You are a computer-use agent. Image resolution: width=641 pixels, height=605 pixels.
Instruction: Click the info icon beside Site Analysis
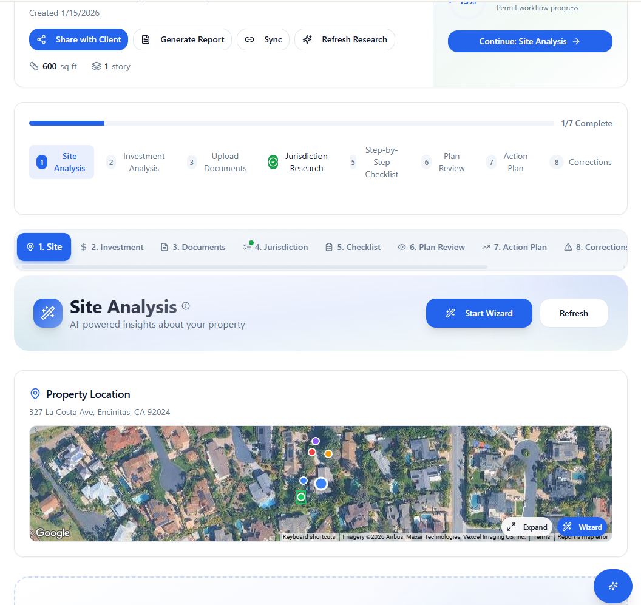click(186, 306)
